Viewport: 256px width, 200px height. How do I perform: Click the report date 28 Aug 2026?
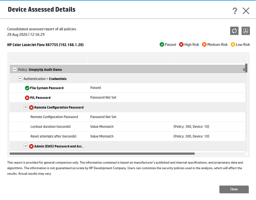17,34
